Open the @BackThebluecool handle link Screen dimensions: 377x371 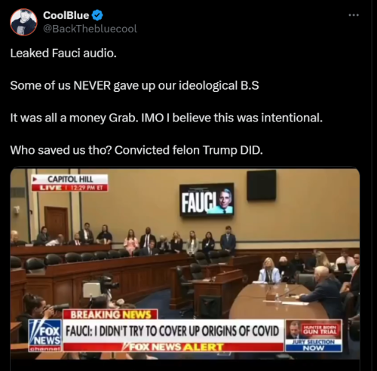[x=90, y=29]
